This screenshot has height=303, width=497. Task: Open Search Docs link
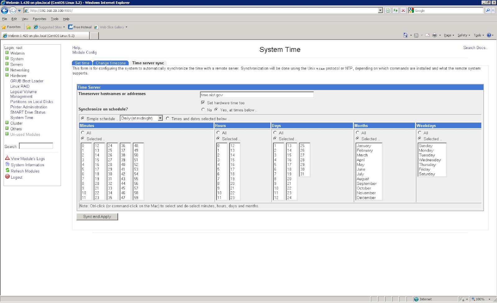click(475, 47)
